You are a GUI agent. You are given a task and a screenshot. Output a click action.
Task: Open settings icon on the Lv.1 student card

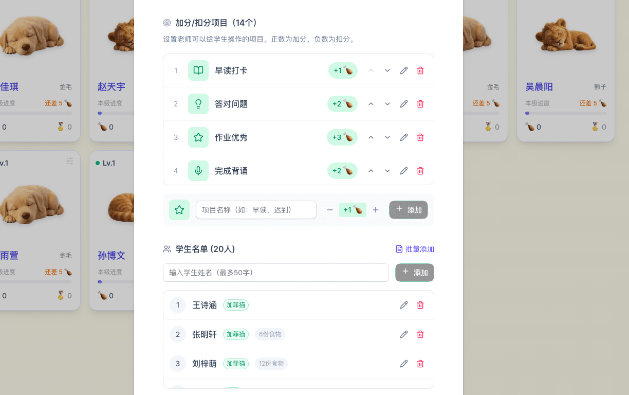(x=70, y=161)
